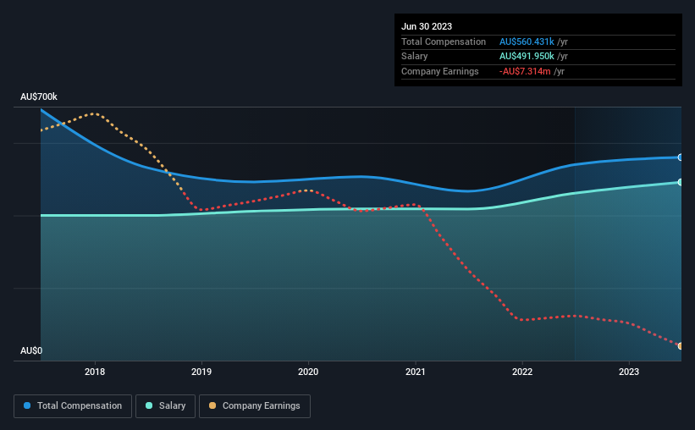Click the 2019 x-axis label

[x=201, y=372]
